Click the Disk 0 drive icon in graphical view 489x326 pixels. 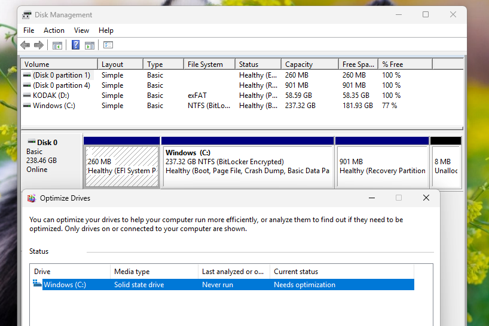click(32, 142)
